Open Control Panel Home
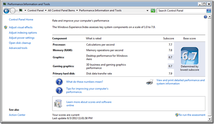The height and width of the screenshot is (124, 214). [21, 20]
